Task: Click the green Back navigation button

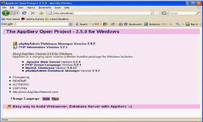Action: (6, 13)
